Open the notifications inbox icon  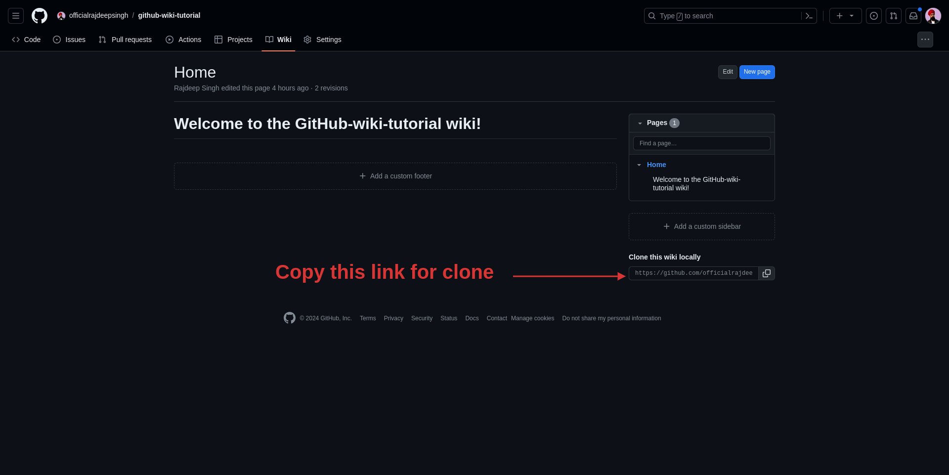[x=913, y=16]
